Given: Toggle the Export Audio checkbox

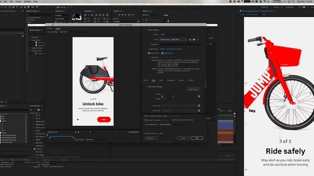Looking at the screenshot, I should 162,53.
